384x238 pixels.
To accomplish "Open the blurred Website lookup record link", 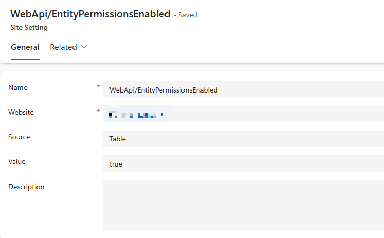I will tap(136, 114).
